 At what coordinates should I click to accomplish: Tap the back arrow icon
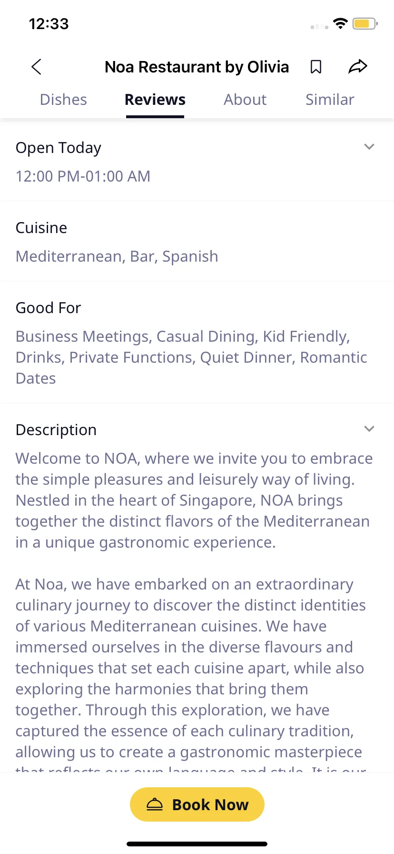(36, 67)
